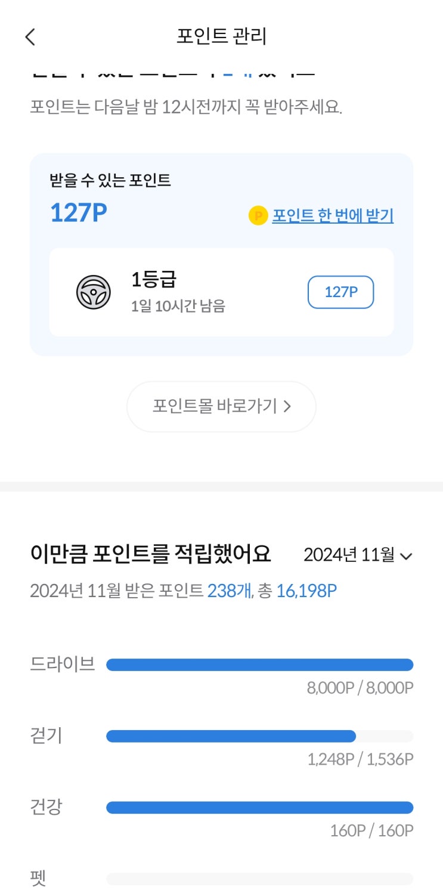The height and width of the screenshot is (893, 443).
Task: Click the chevron next to 2024년 11월
Action: click(406, 557)
